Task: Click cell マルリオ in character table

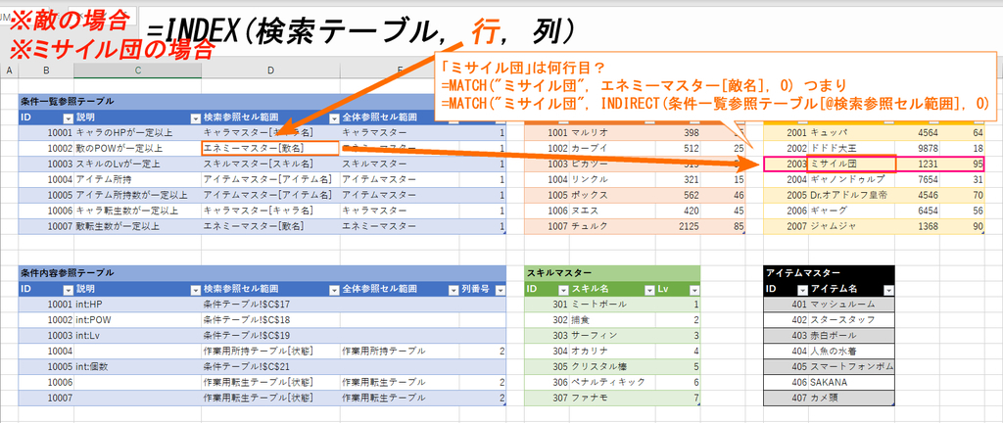Action: tap(611, 133)
